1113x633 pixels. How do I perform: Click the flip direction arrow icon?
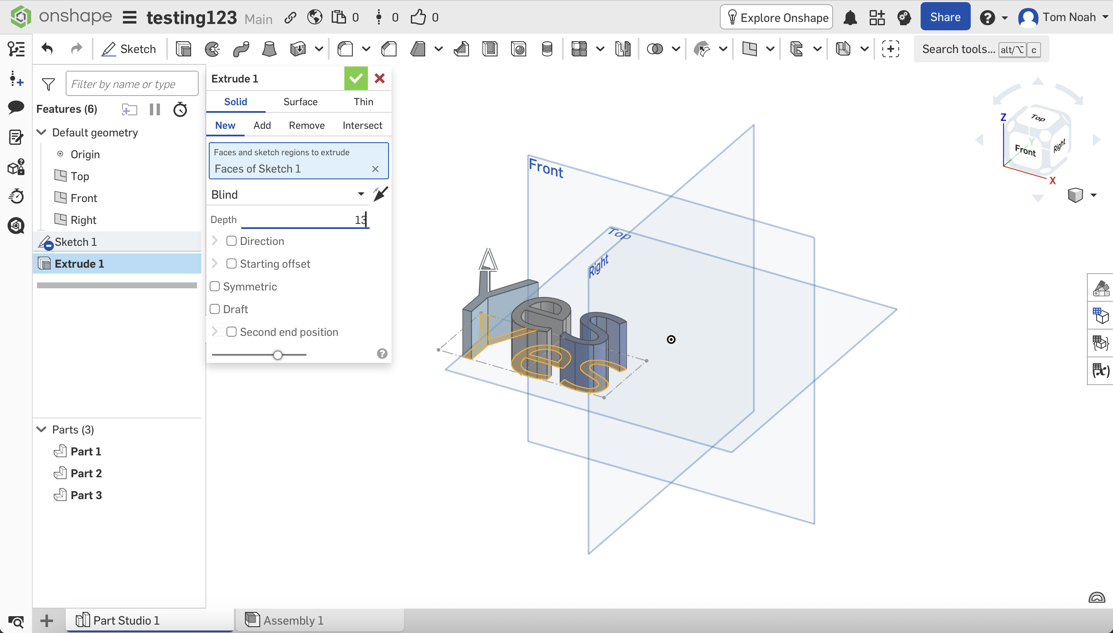coord(381,194)
